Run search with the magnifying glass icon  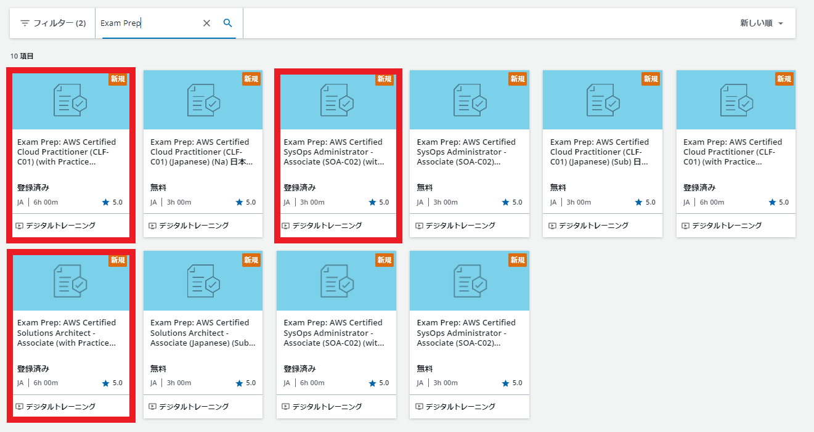pyautogui.click(x=228, y=23)
